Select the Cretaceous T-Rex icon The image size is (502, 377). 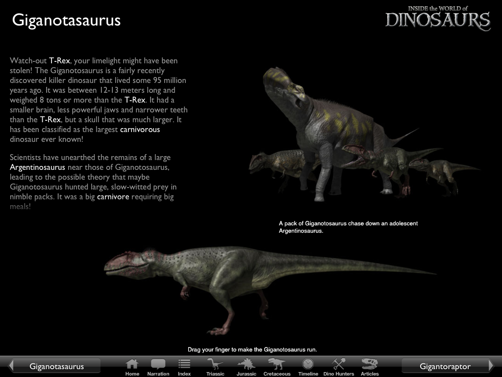[276, 367]
